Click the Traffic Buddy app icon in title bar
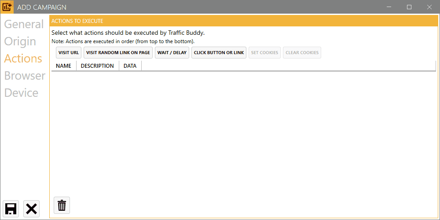 (x=7, y=7)
